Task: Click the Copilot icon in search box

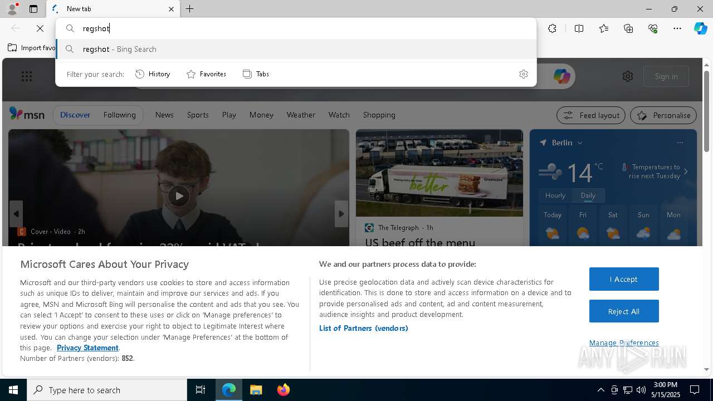Action: 561,76
